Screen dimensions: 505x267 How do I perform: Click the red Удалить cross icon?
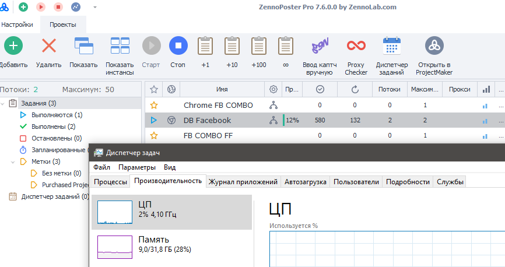coord(49,45)
